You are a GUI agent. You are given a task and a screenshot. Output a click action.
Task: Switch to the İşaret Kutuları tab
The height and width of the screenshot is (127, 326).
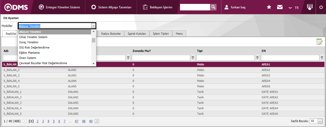137,34
